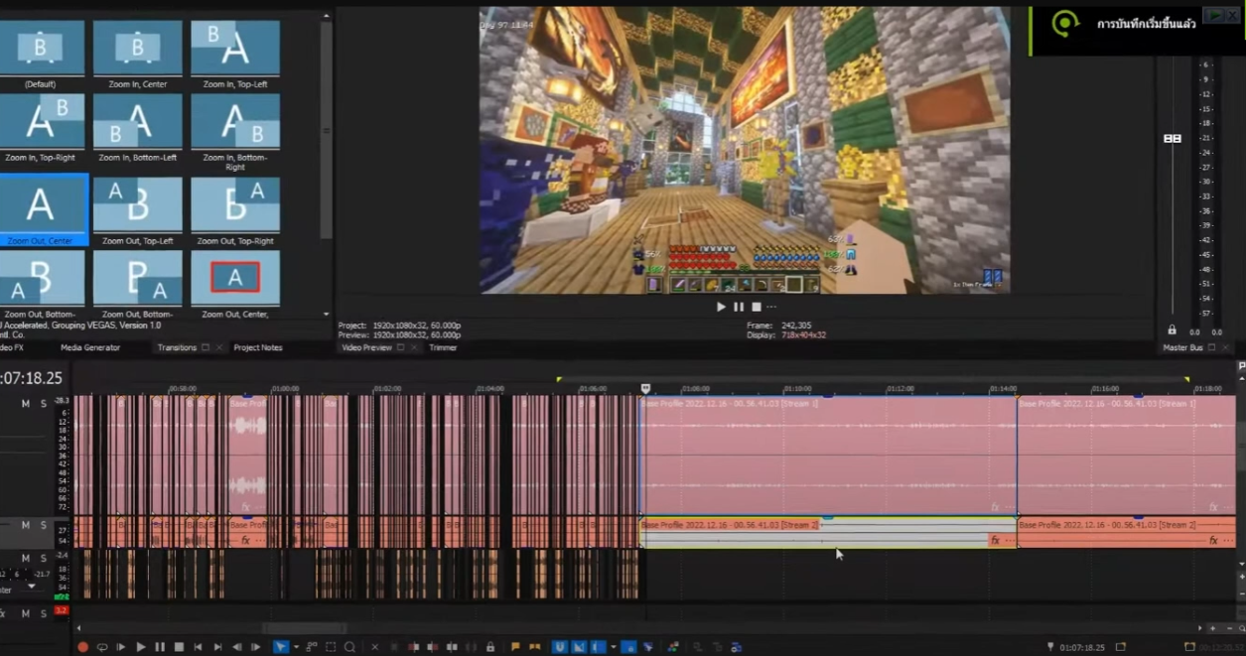Switch to the Trimmer tab
Screen dimensions: 1246x656
point(443,347)
